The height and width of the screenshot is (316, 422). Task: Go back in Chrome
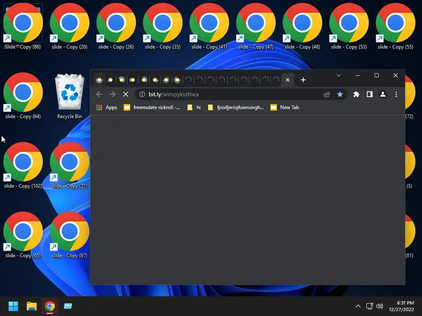pyautogui.click(x=99, y=94)
